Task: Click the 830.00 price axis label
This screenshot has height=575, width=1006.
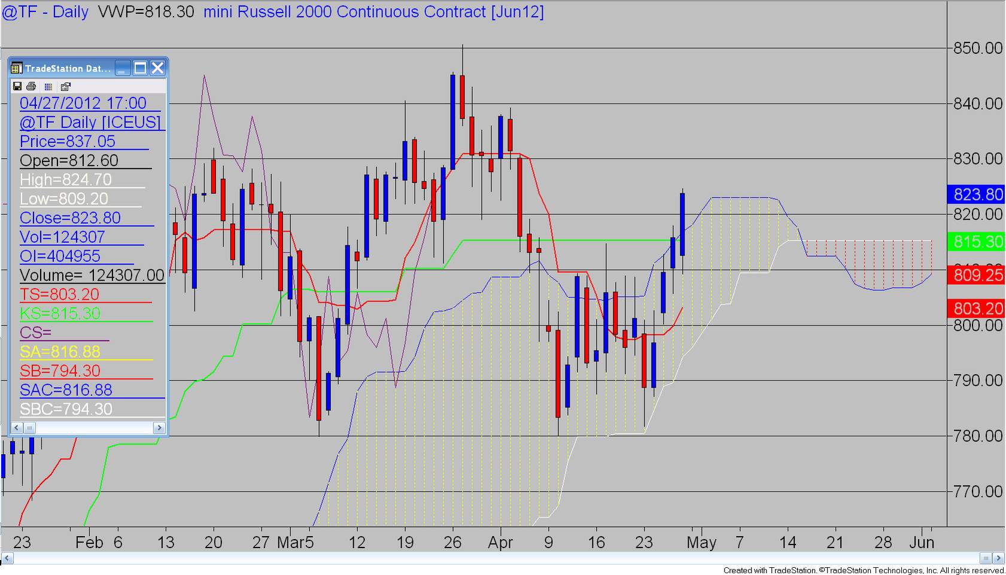Action: (978, 159)
